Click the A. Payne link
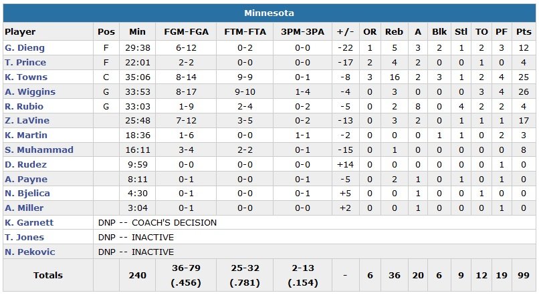Screen dimensions: 539x295 tap(23, 179)
